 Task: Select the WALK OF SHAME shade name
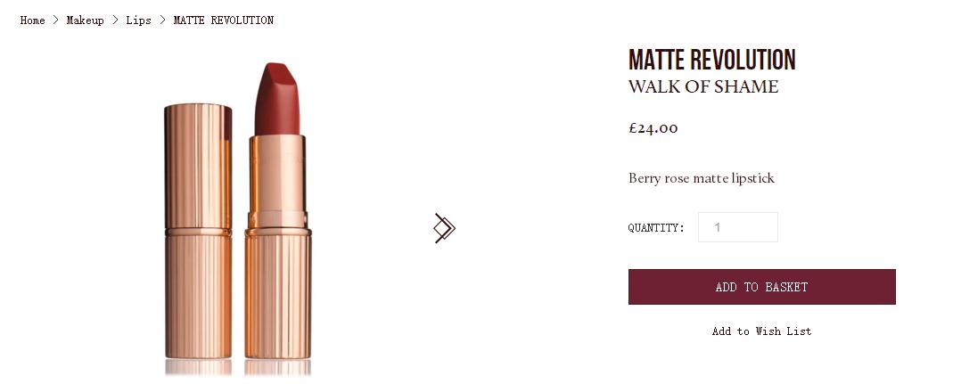[x=703, y=87]
